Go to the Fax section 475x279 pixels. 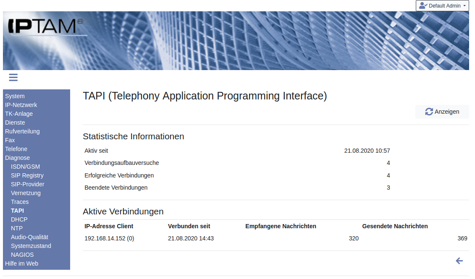pos(10,140)
